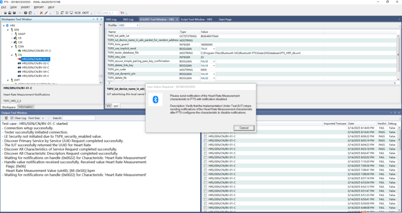Switch to the Information tab in workspace

point(26,107)
